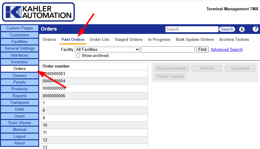Open the Archive Tickets tab
The image size is (260, 149).
pyautogui.click(x=234, y=40)
